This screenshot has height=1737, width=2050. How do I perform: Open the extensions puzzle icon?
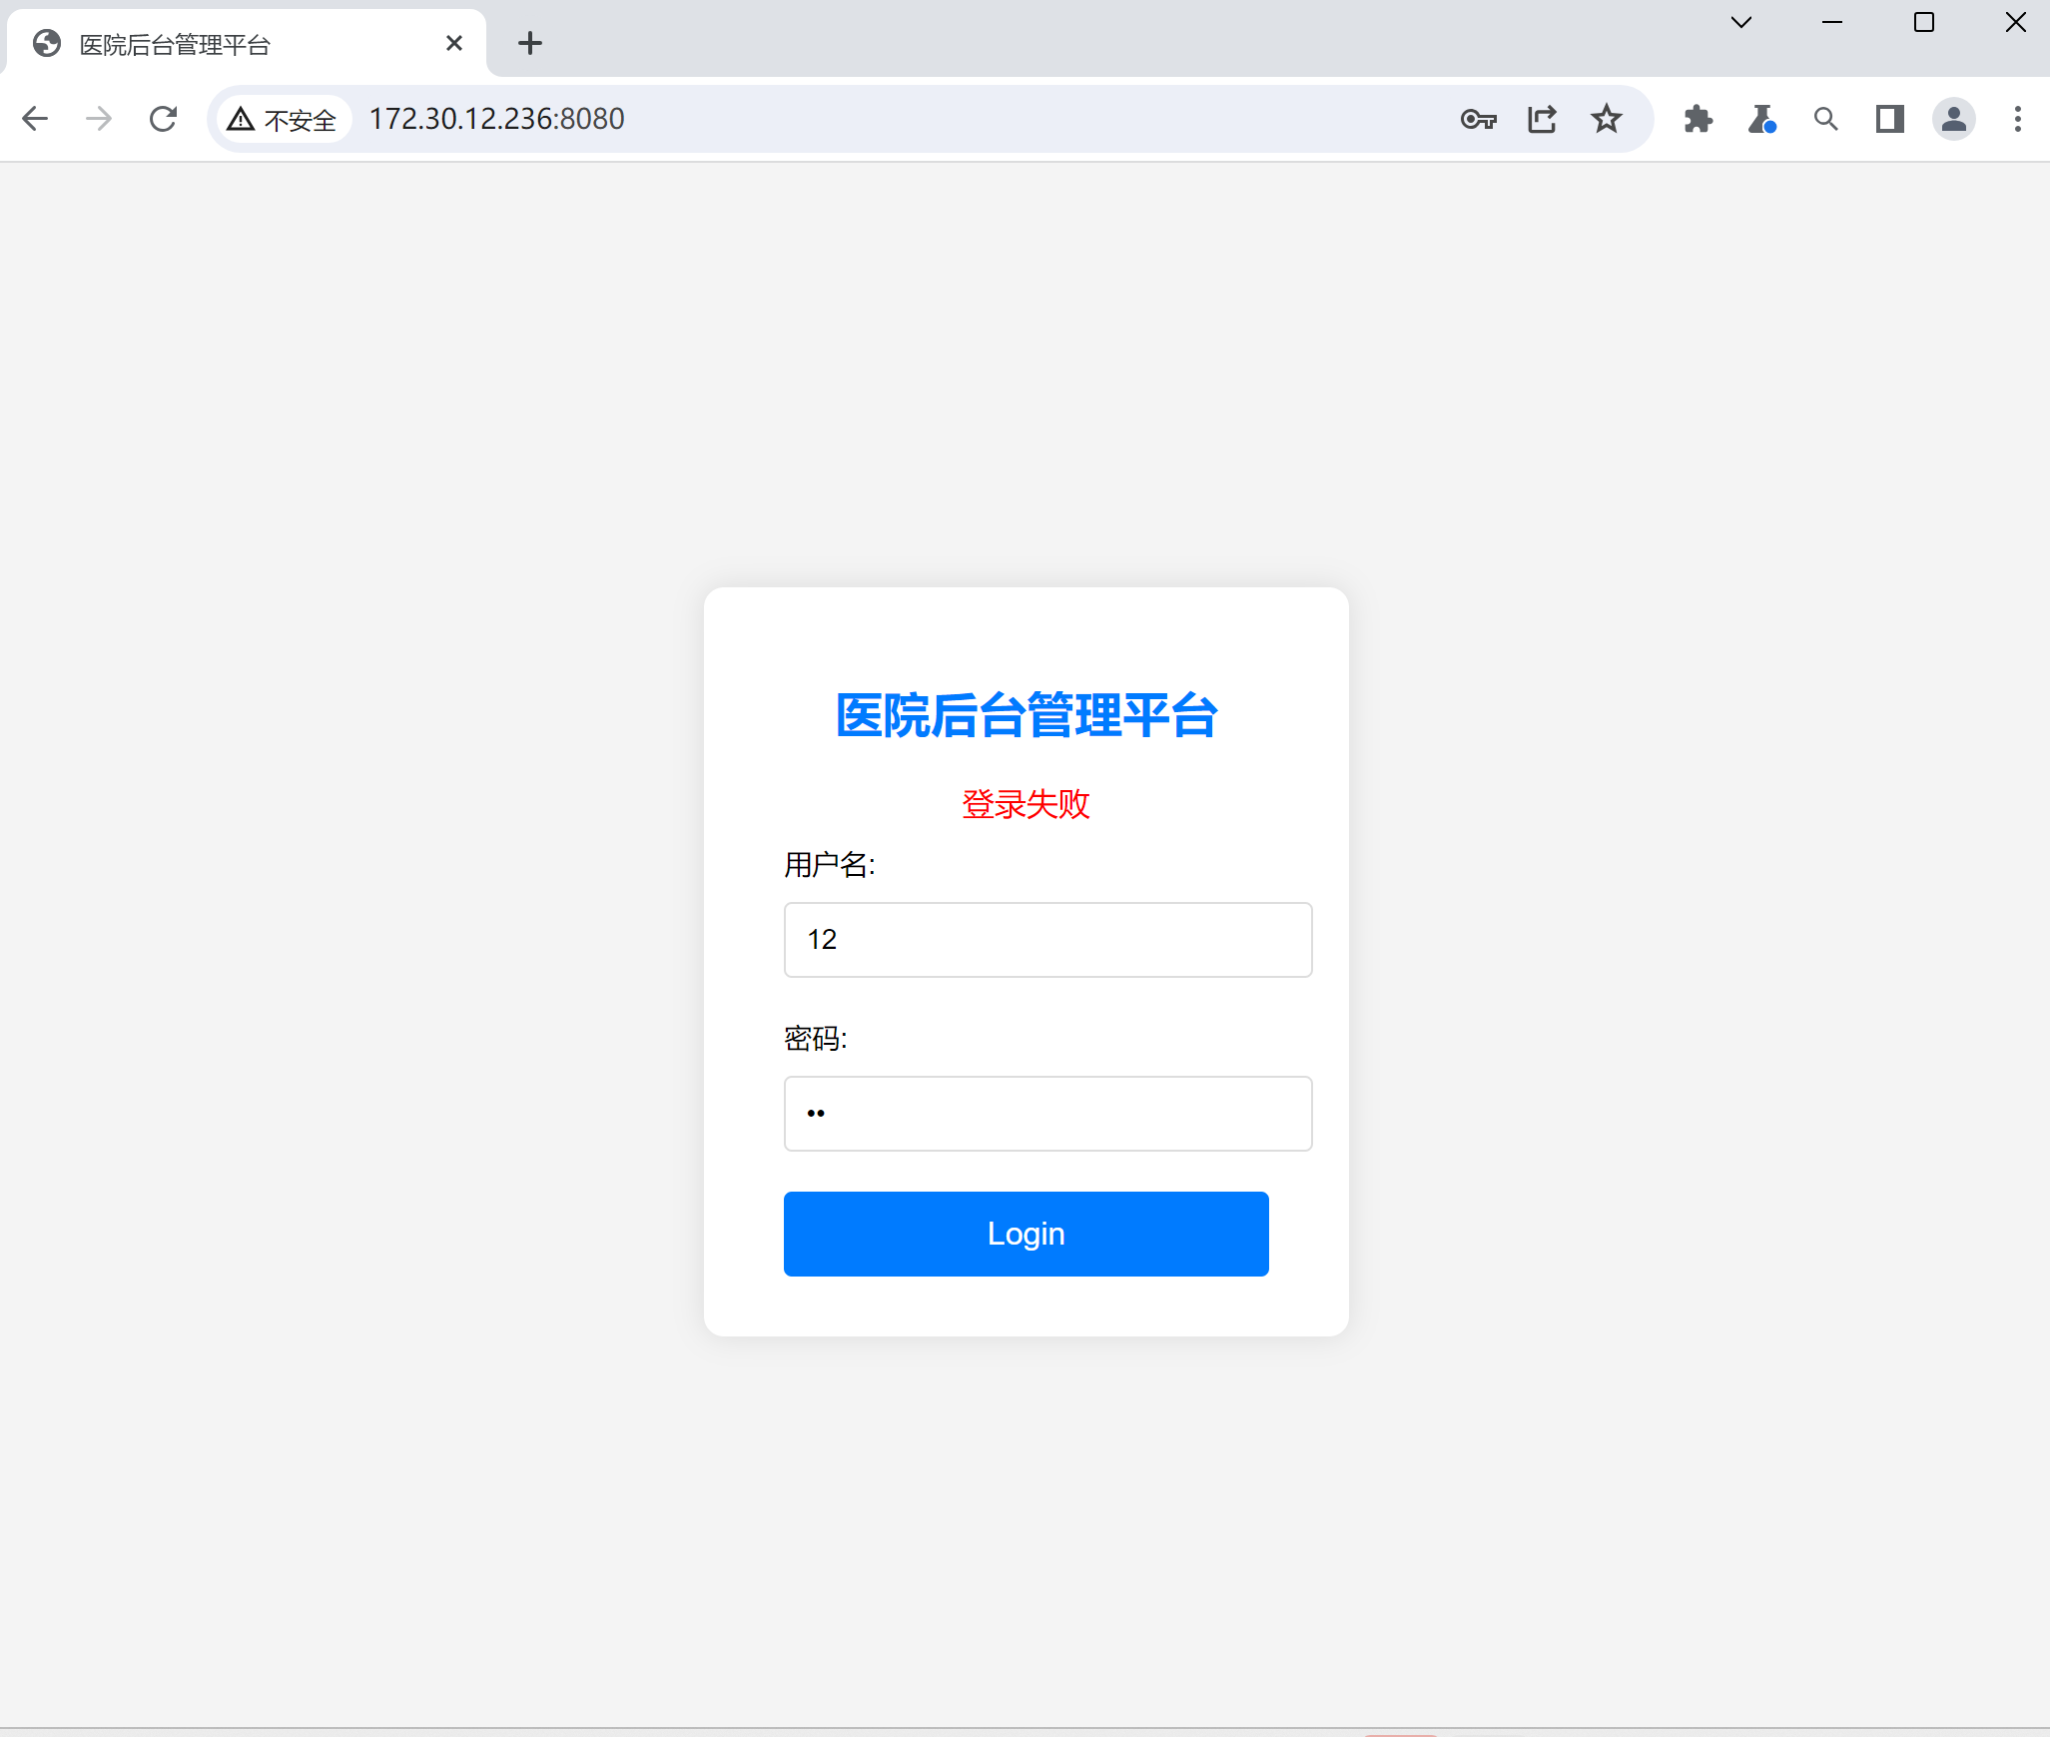click(x=1698, y=120)
